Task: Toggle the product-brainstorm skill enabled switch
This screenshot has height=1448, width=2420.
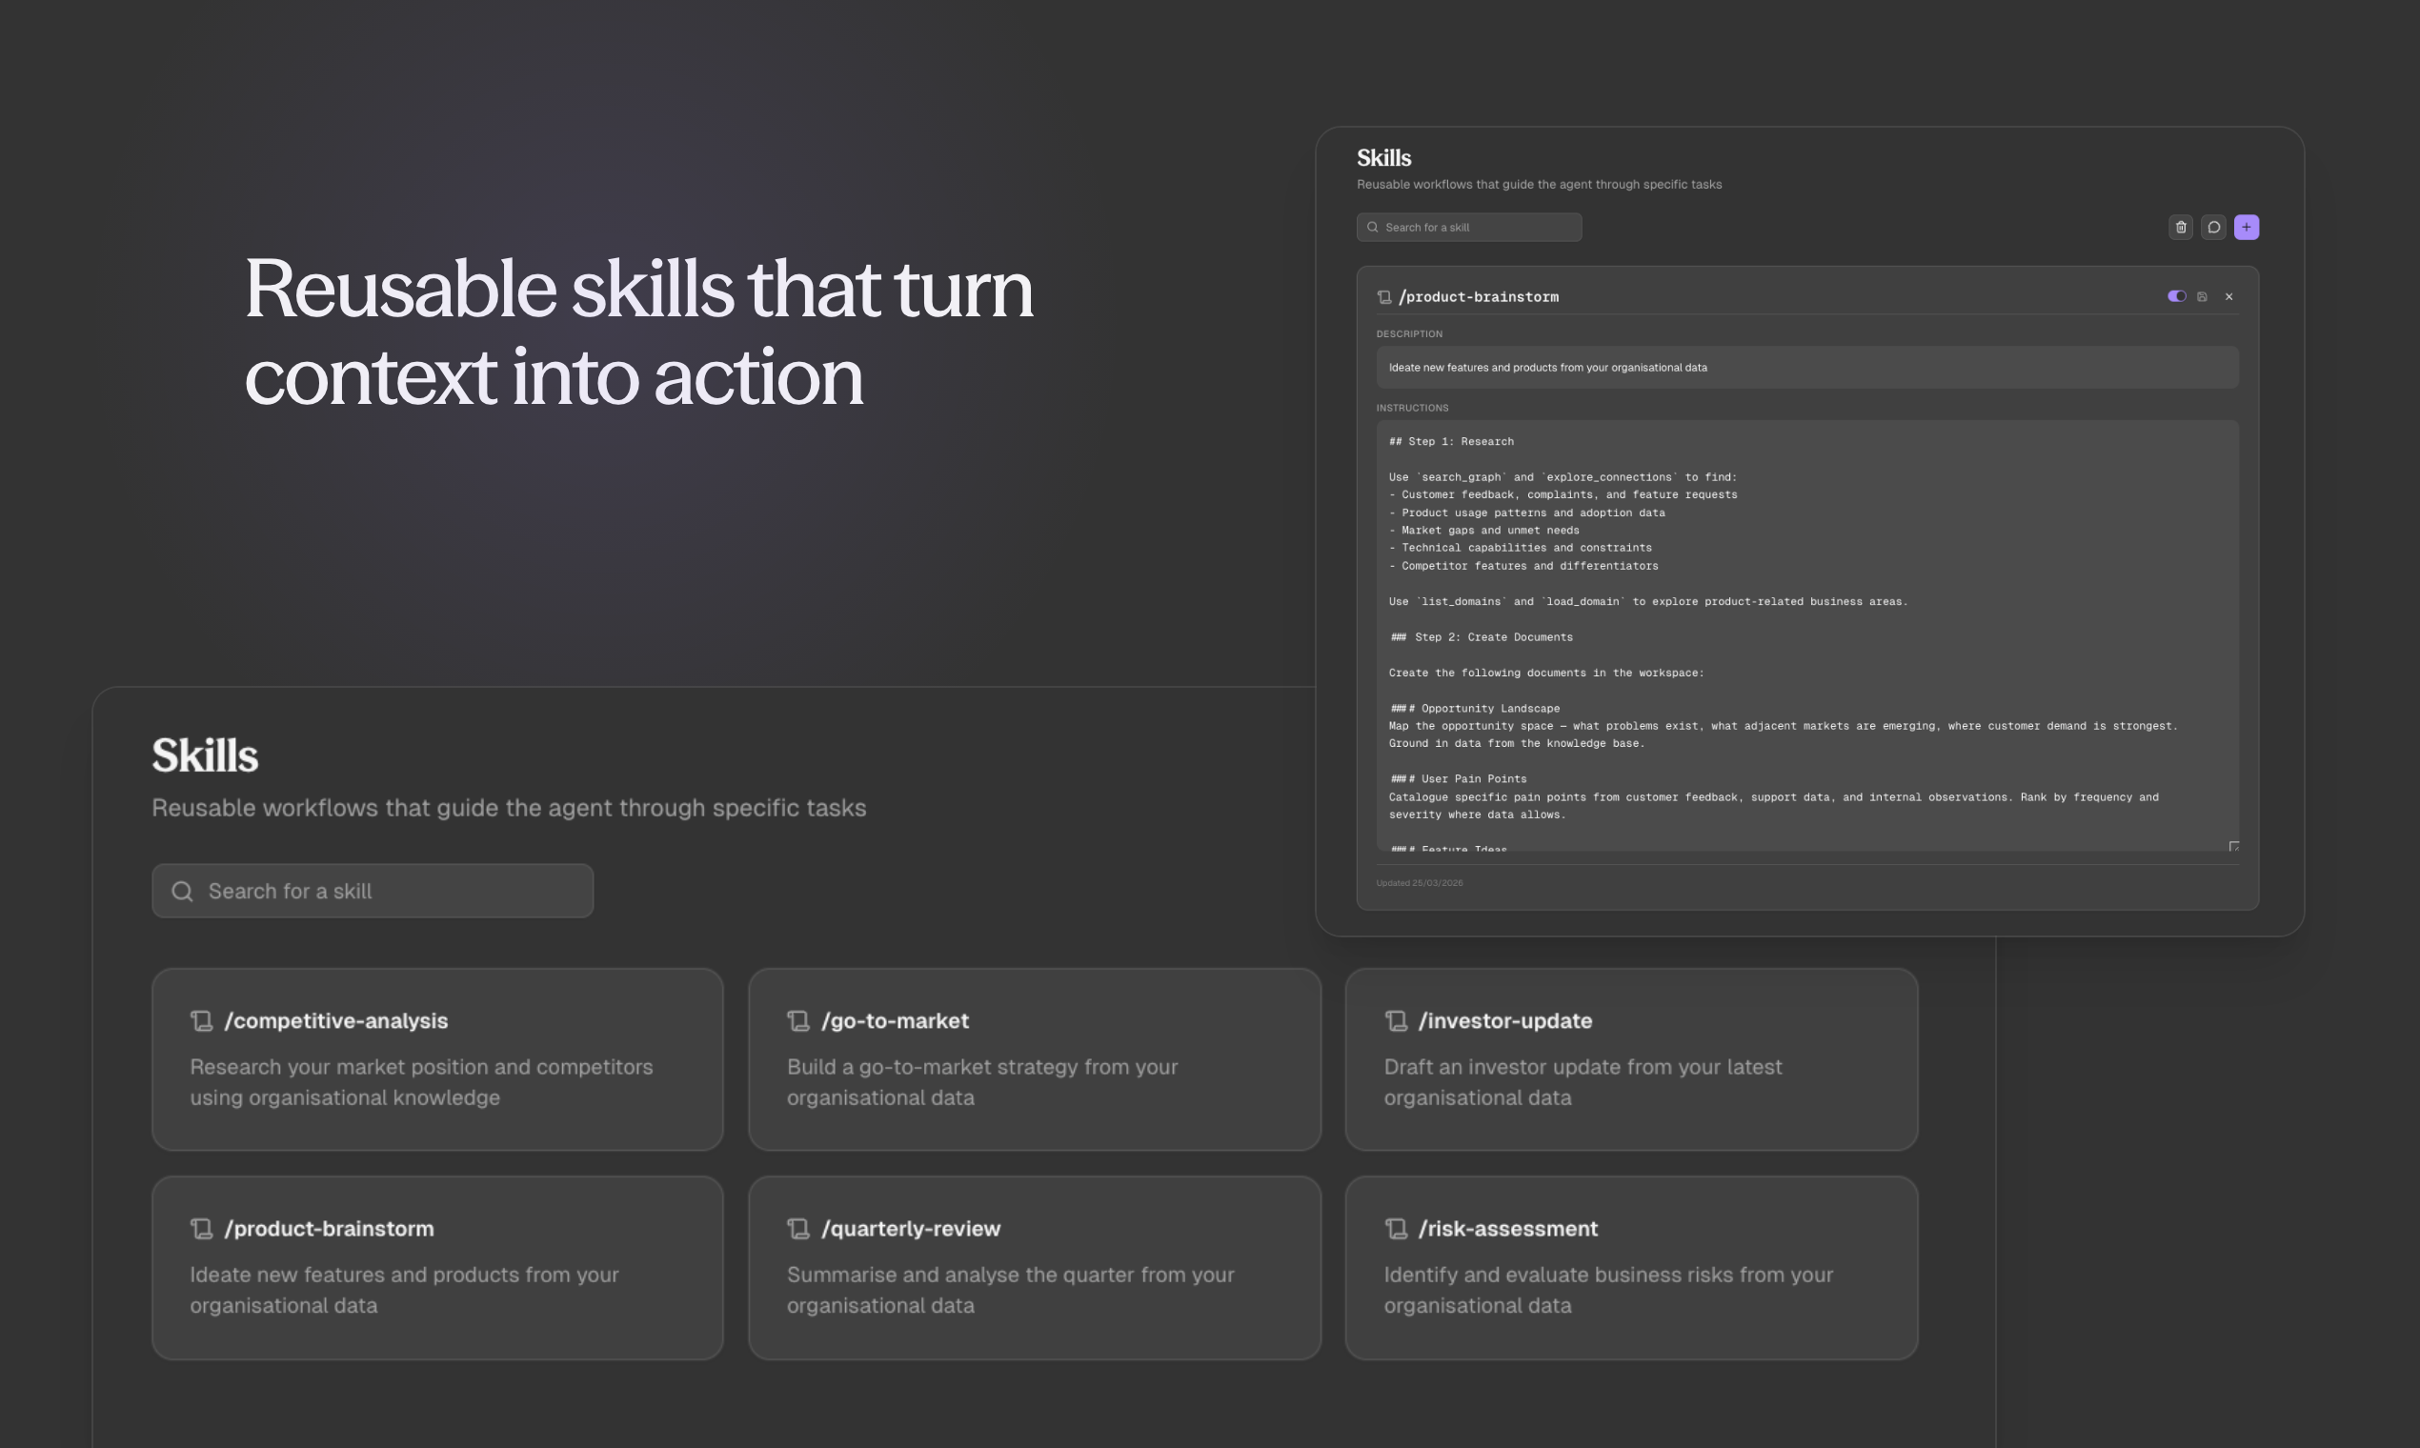Action: click(2176, 296)
